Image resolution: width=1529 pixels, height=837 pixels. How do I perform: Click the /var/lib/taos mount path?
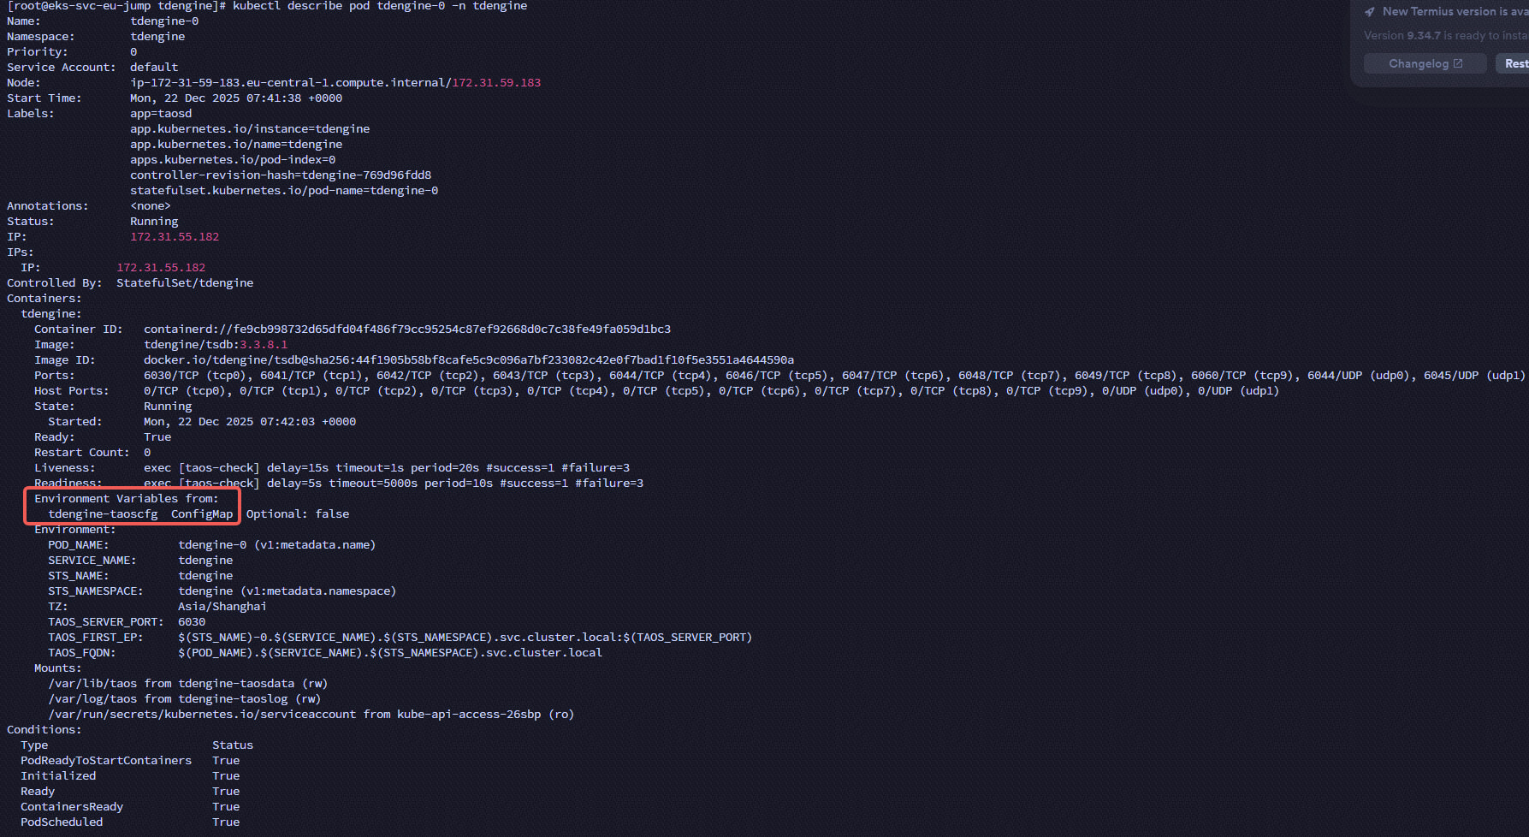click(92, 684)
